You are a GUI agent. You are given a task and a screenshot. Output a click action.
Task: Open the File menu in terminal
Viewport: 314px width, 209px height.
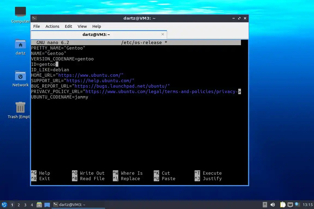[37, 26]
